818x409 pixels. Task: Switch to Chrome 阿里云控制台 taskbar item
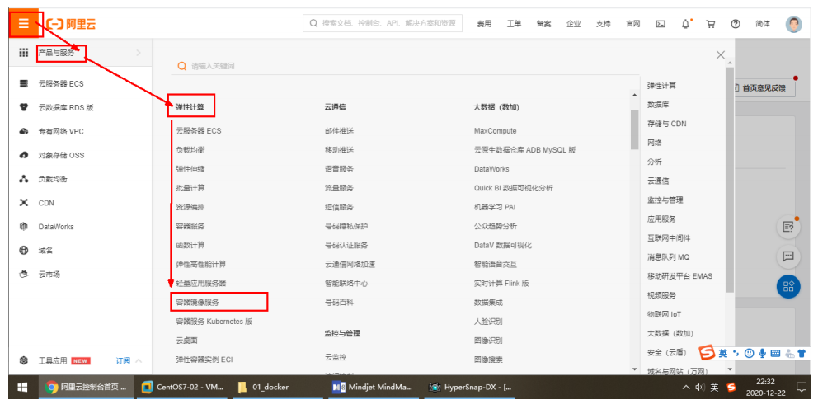86,388
